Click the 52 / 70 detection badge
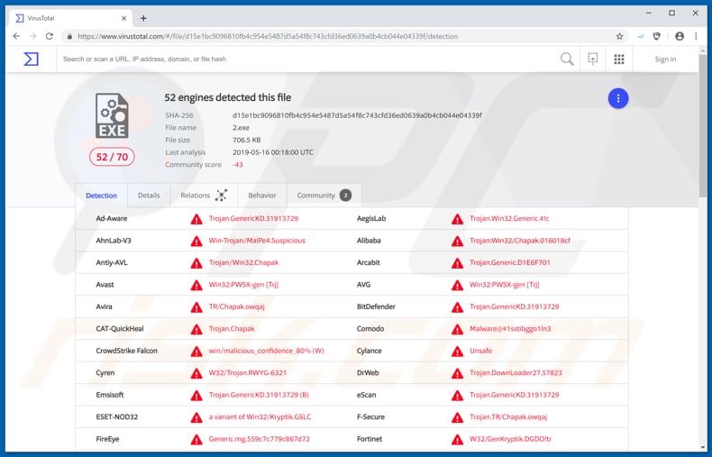Viewport: 712px width, 457px height. (112, 157)
